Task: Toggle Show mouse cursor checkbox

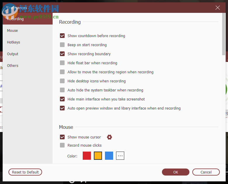Action: pyautogui.click(x=62, y=137)
